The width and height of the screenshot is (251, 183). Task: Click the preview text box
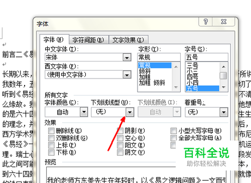(x=136, y=175)
